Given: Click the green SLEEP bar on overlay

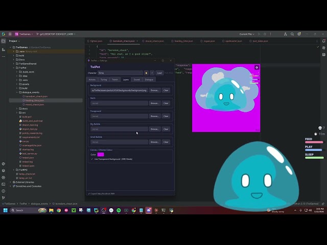Looking at the screenshot, I should click(314, 158).
